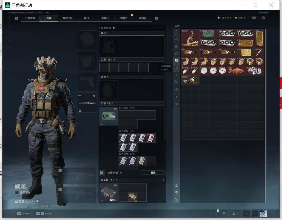Swap the key card case using arrows icon

click(x=116, y=109)
